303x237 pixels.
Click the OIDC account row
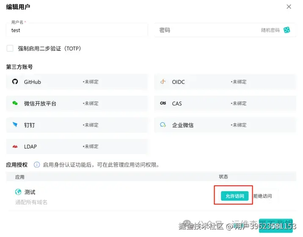(225, 82)
